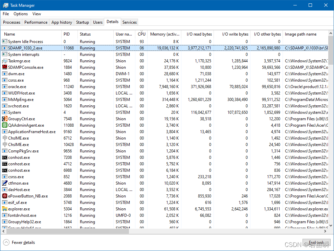Click PID value 11240 for oracle.exe
334x251 pixels.
coord(69,87)
